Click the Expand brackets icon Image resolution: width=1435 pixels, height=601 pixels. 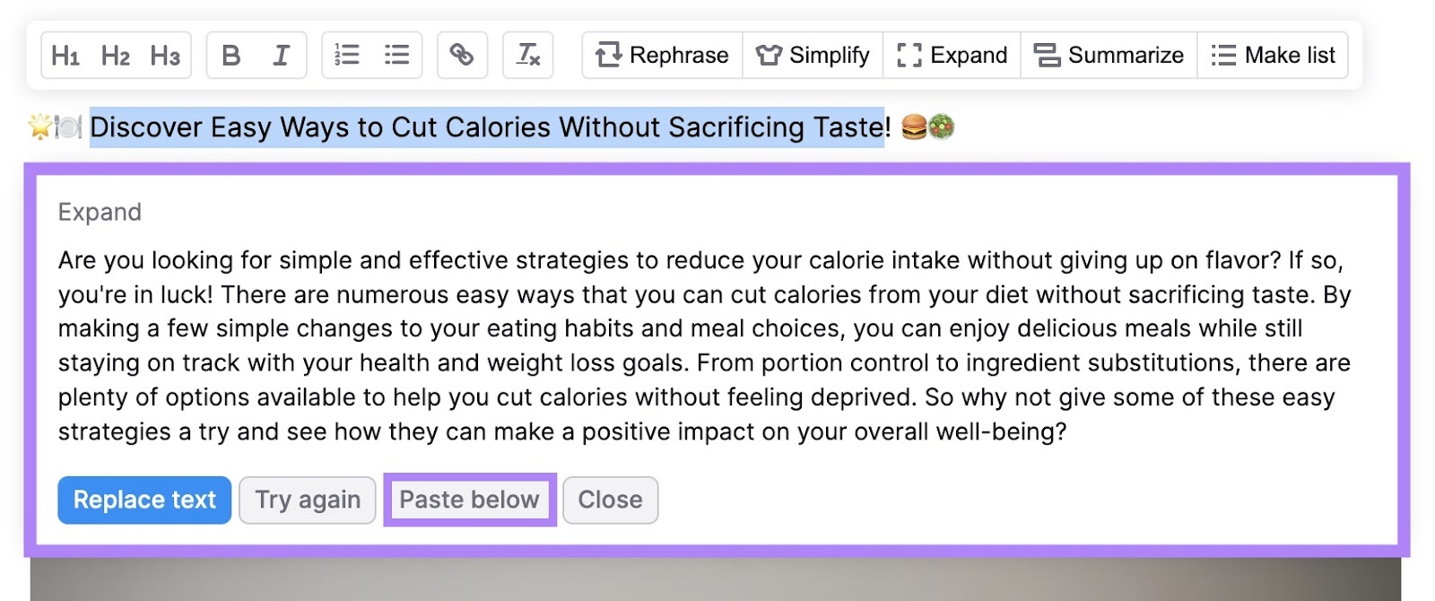tap(909, 56)
